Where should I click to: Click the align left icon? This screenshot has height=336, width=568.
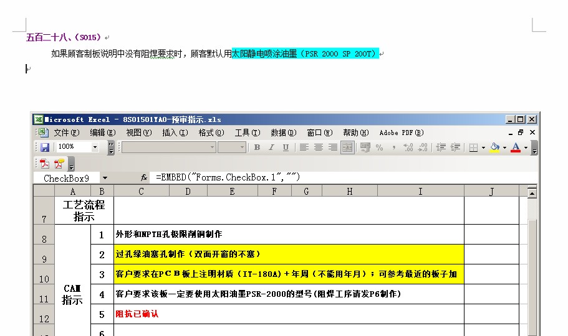pos(304,147)
